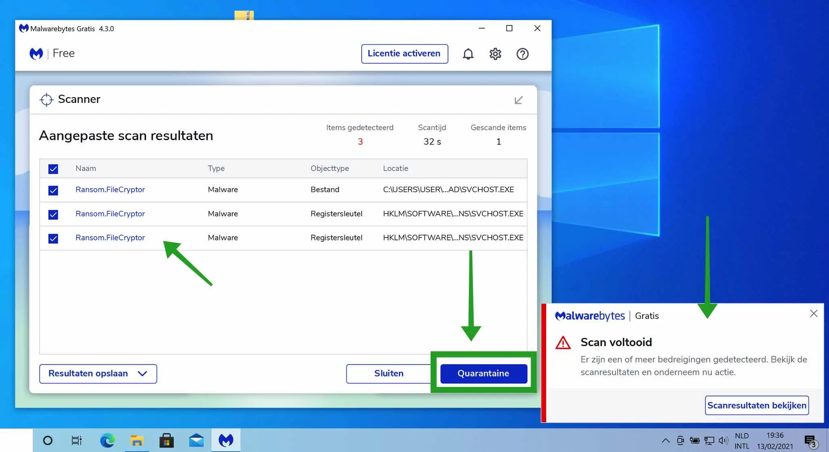Open the volume control in system tray
The width and height of the screenshot is (829, 452).
723,440
